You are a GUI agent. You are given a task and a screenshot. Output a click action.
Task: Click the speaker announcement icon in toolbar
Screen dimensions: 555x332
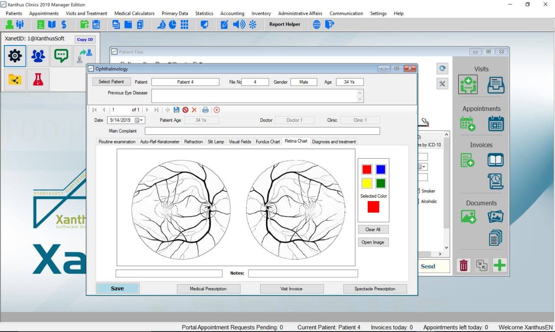[238, 24]
